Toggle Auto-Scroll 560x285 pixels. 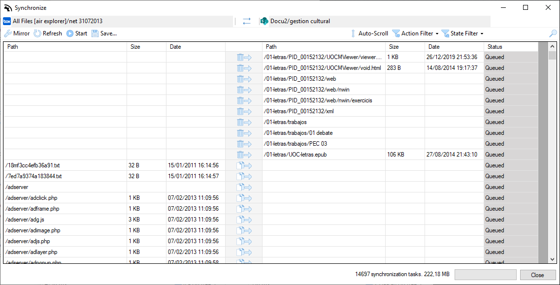point(370,33)
